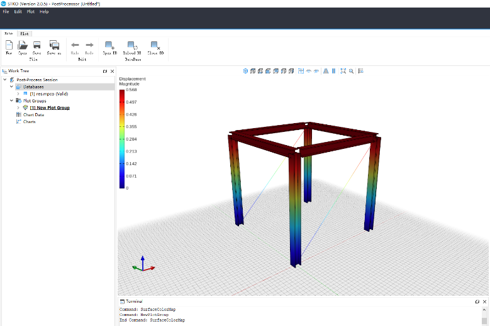This screenshot has width=490, height=326.
Task: Toggle the viewport axes/legend settings icon
Action: [361, 71]
